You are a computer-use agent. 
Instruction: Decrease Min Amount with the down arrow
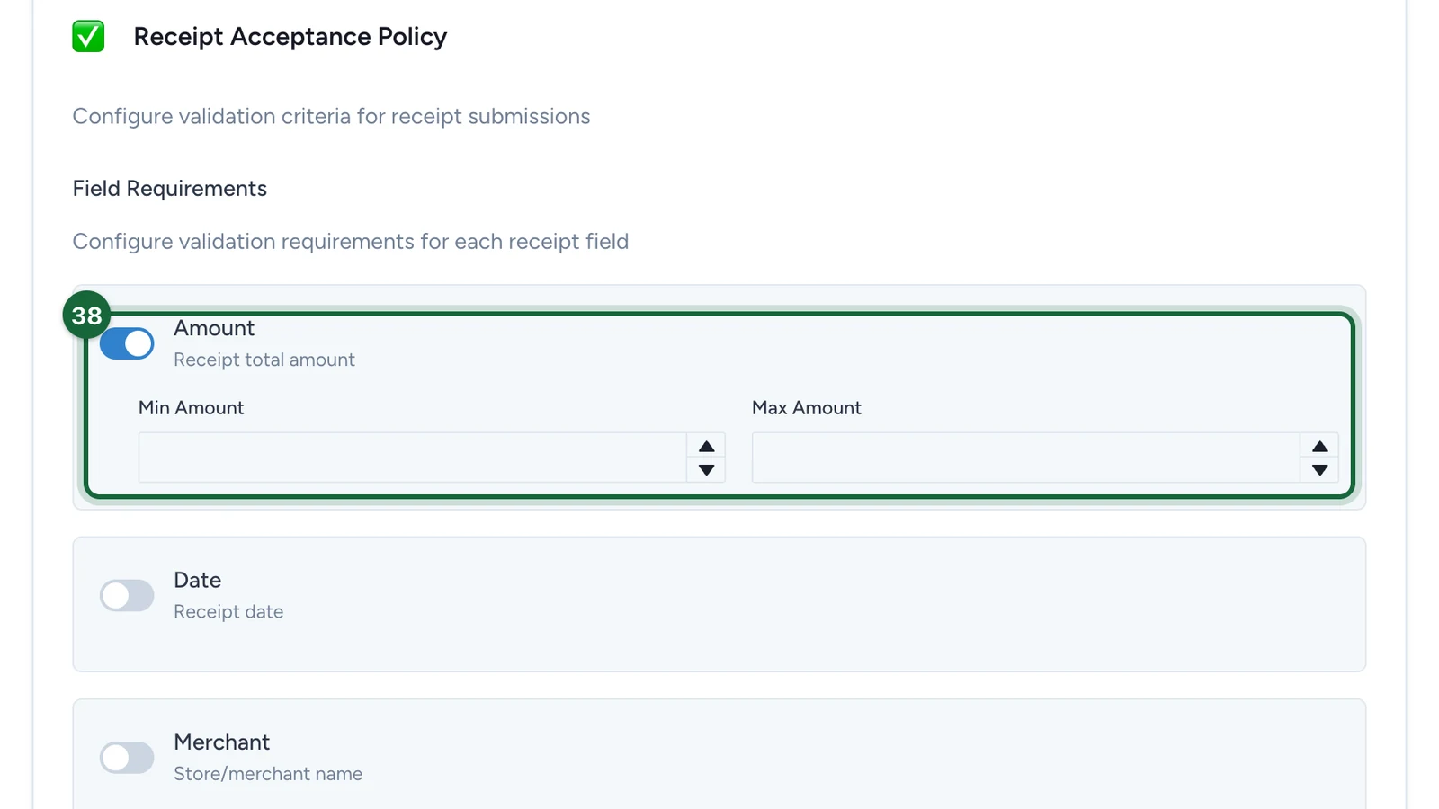click(706, 469)
